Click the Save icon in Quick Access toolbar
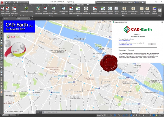This screenshot has height=117, width=164. click(x=12, y=2)
